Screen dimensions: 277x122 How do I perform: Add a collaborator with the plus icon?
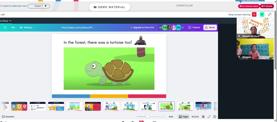183,28
